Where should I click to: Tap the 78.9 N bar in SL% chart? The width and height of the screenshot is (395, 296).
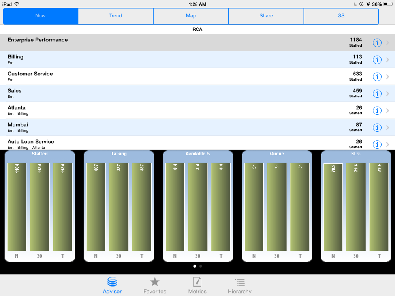[333, 208]
